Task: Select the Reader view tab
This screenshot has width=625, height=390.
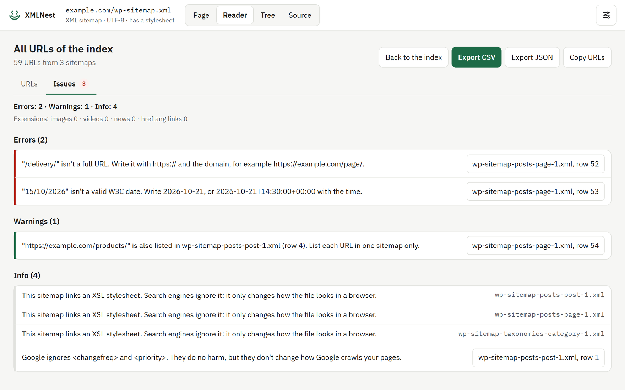Action: 235,15
